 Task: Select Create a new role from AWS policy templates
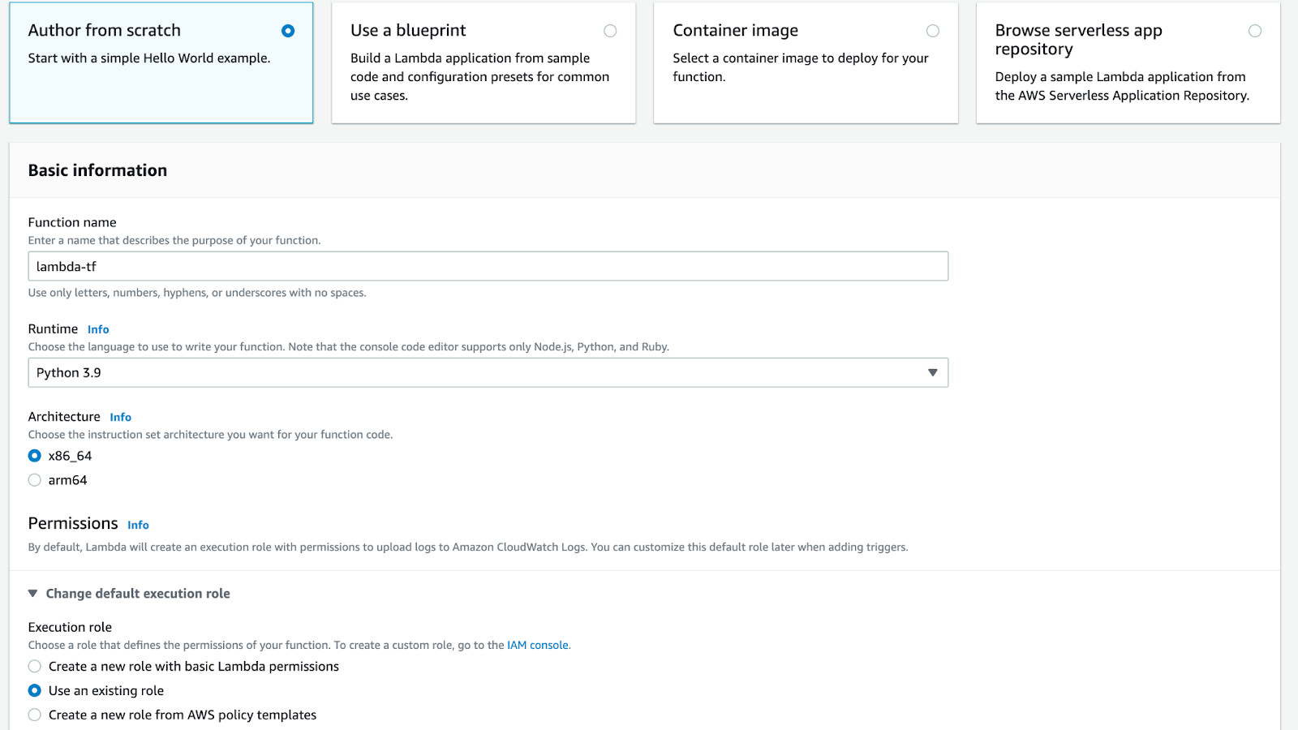pos(35,715)
